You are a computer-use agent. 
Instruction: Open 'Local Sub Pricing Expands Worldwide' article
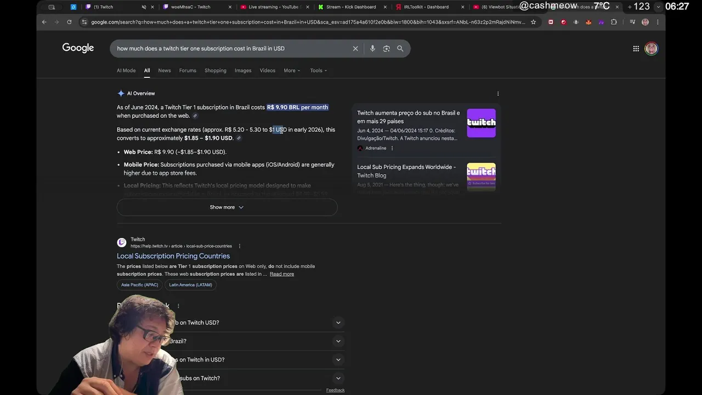(x=406, y=171)
